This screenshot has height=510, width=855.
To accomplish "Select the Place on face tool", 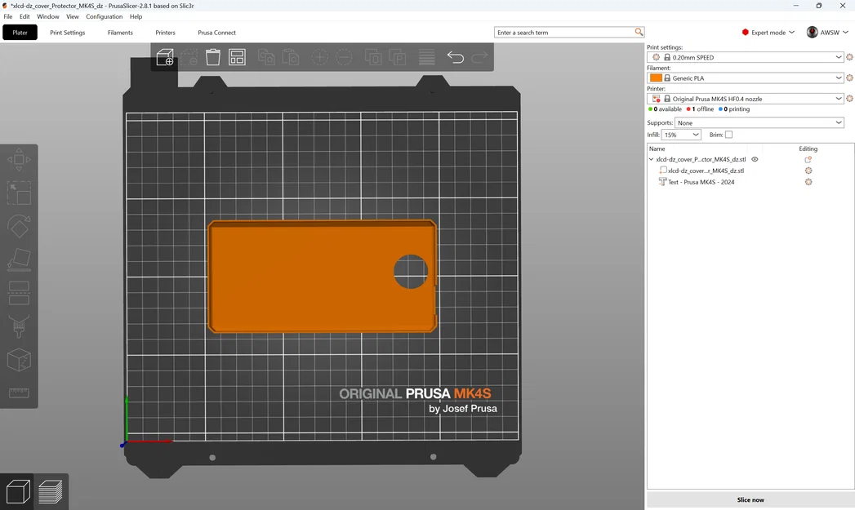I will click(19, 260).
